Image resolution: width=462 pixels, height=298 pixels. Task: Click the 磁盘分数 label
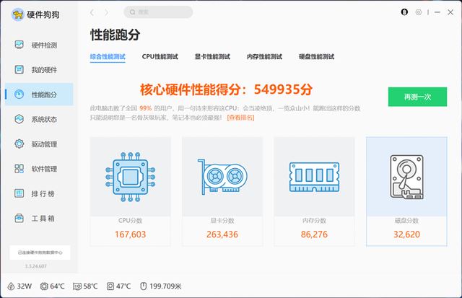(x=406, y=221)
